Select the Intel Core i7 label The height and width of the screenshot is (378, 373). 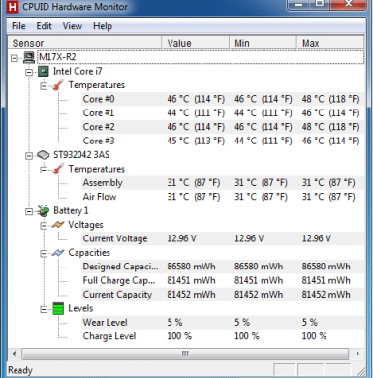(78, 71)
